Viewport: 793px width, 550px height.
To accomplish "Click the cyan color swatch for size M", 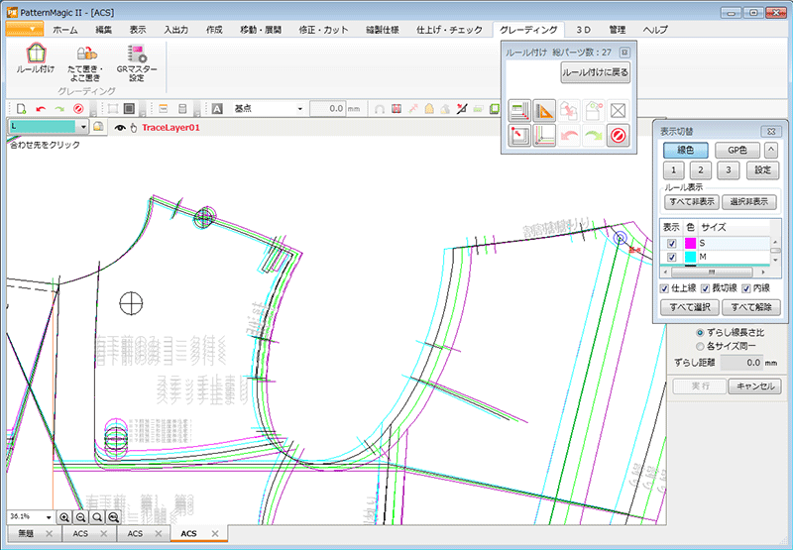I will coord(690,258).
